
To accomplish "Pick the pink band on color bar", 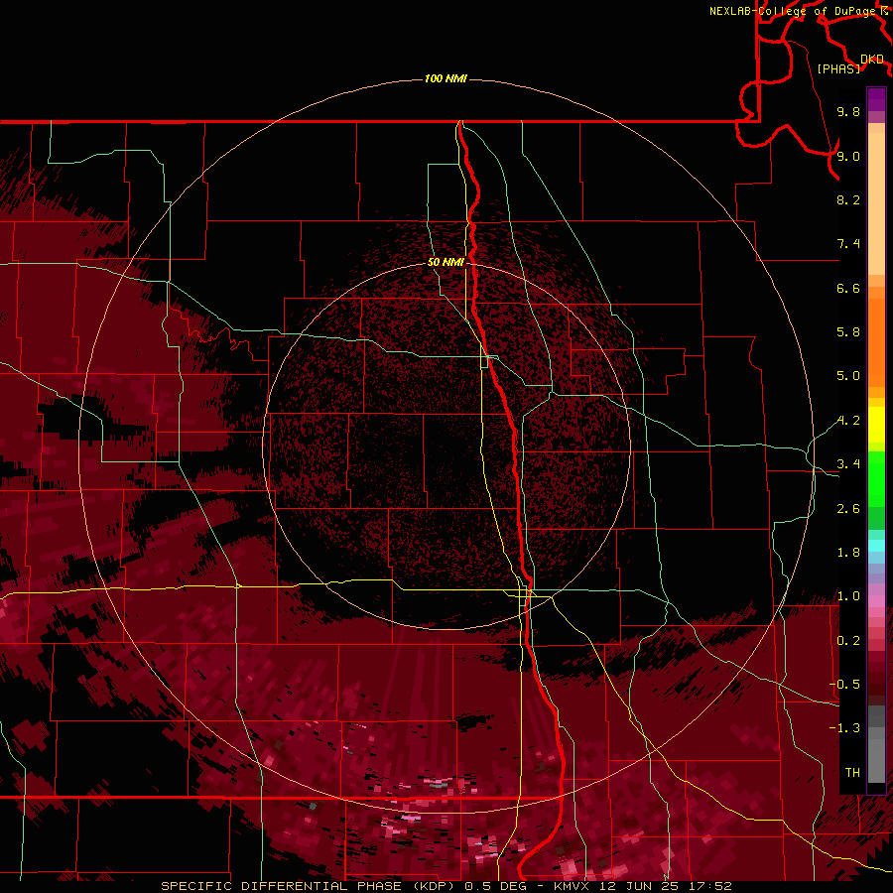I will point(876,601).
